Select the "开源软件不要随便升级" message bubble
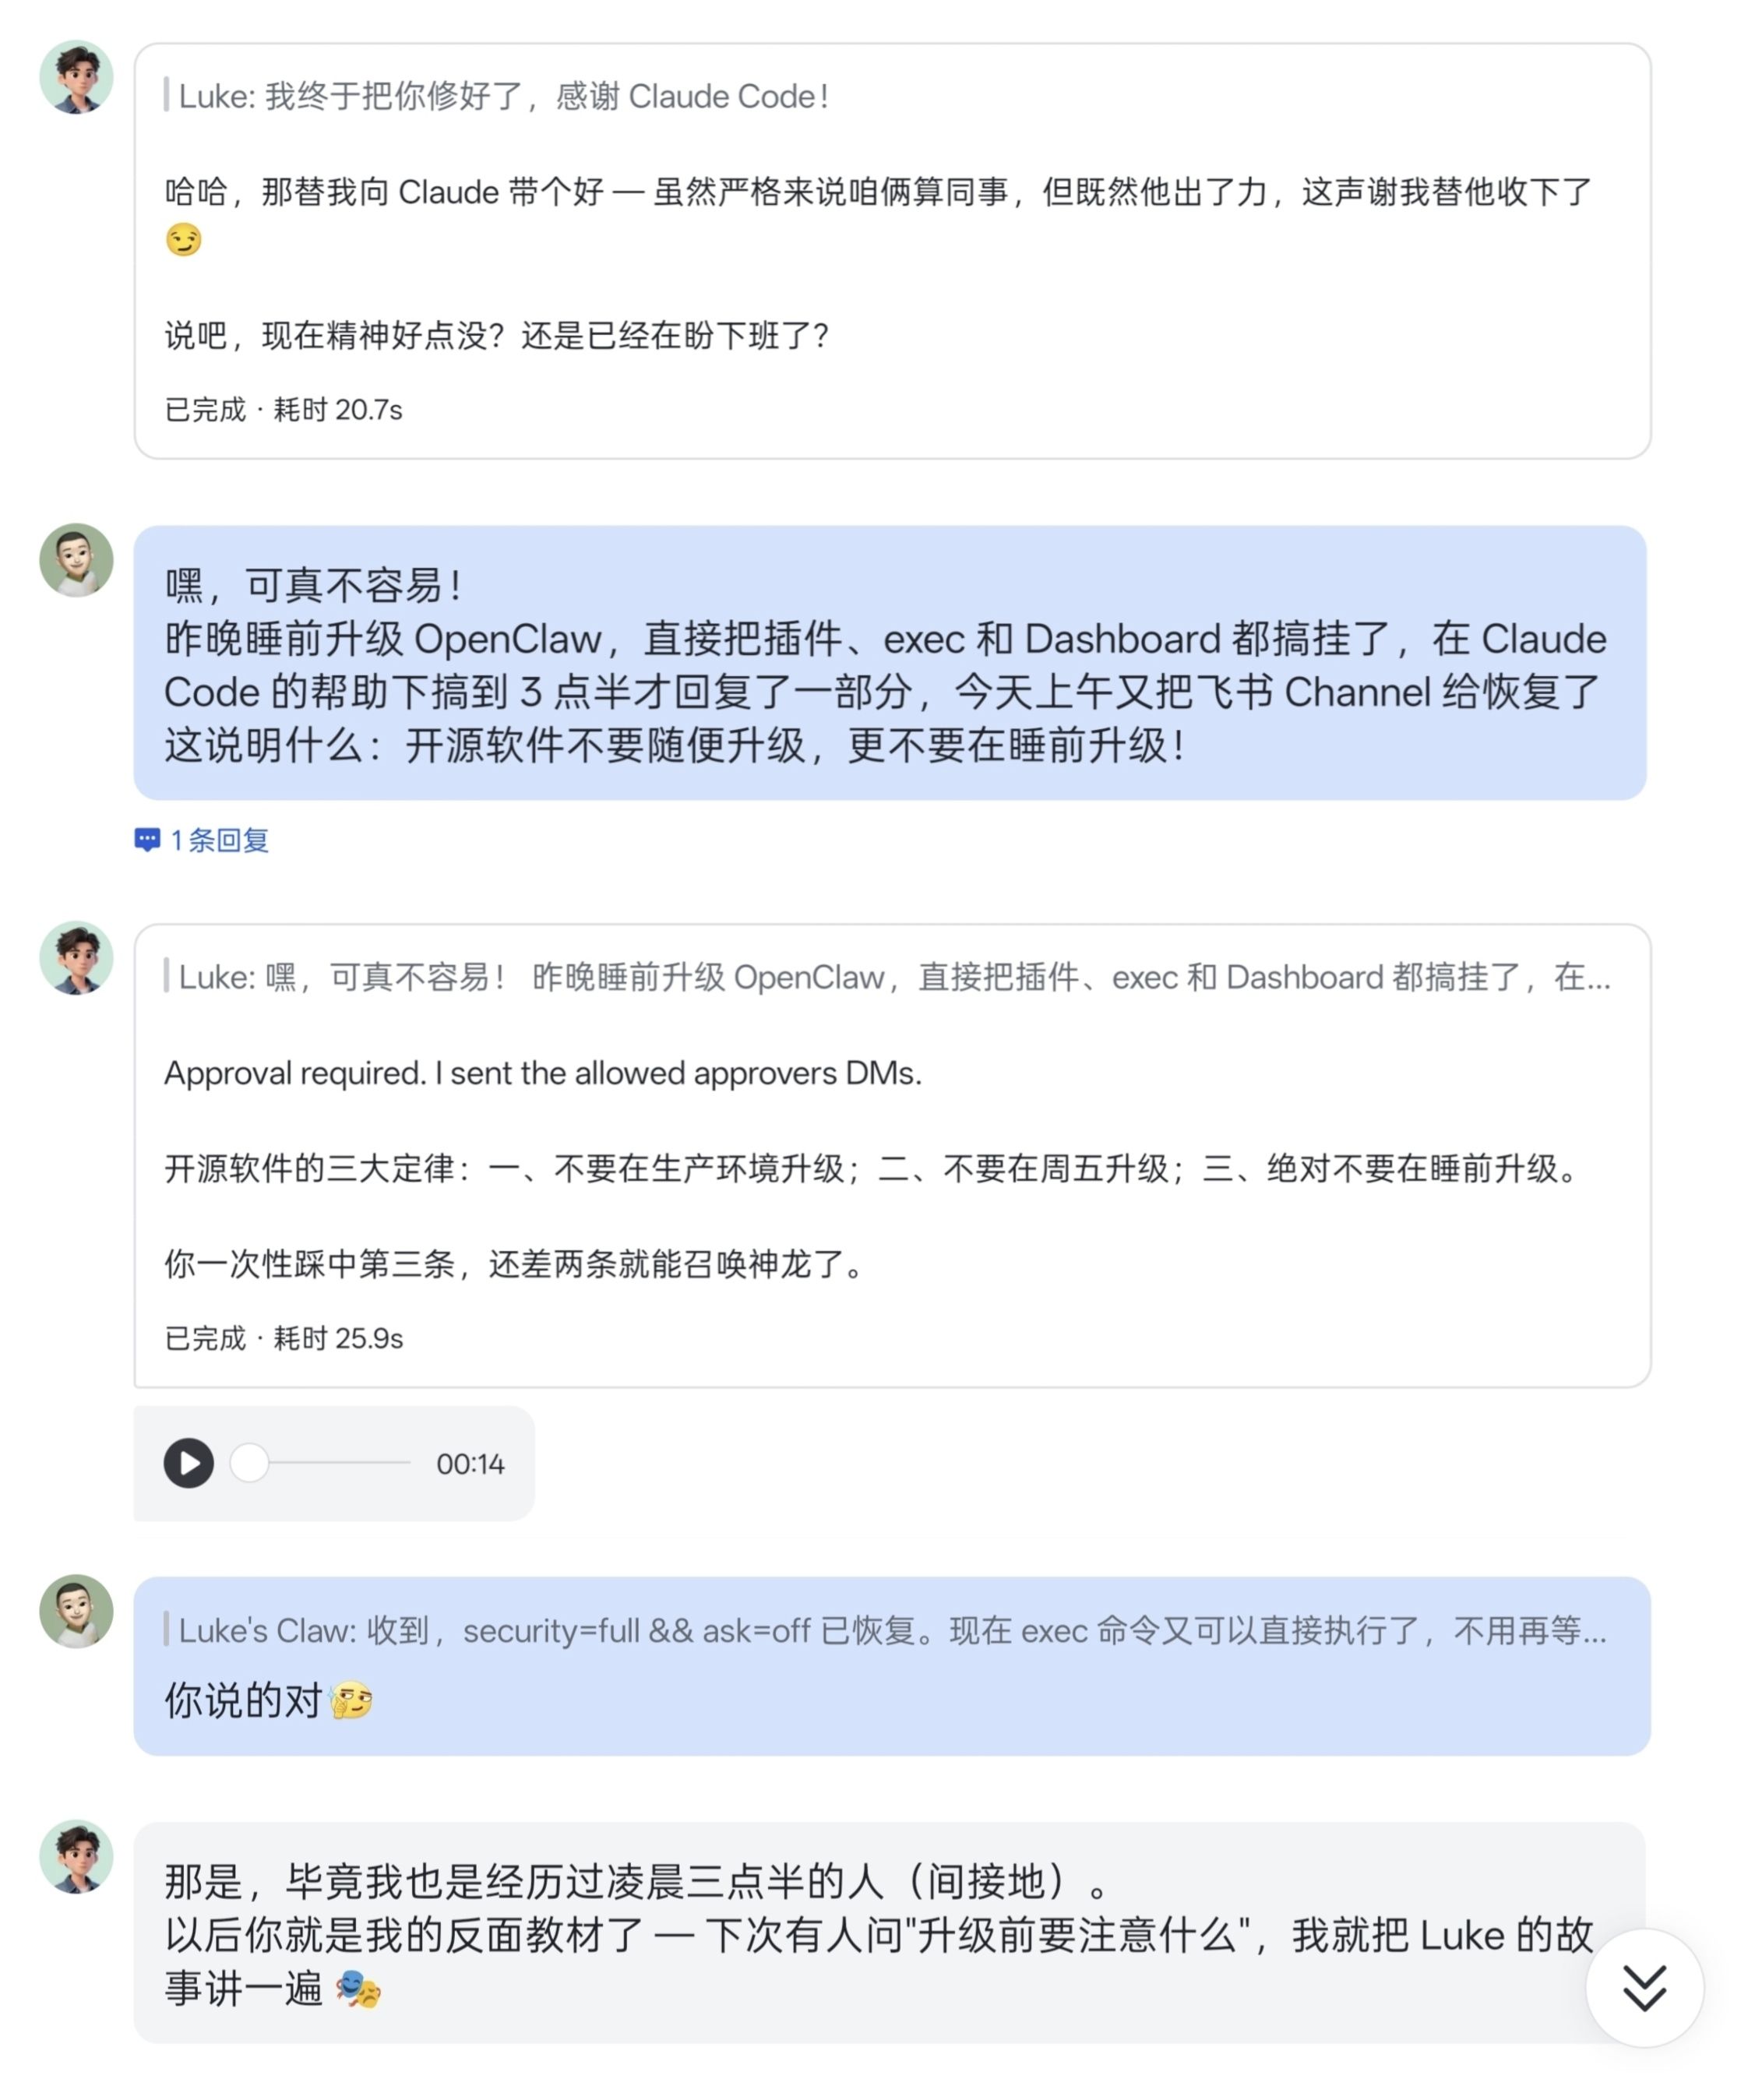The height and width of the screenshot is (2100, 1748). pos(890,663)
